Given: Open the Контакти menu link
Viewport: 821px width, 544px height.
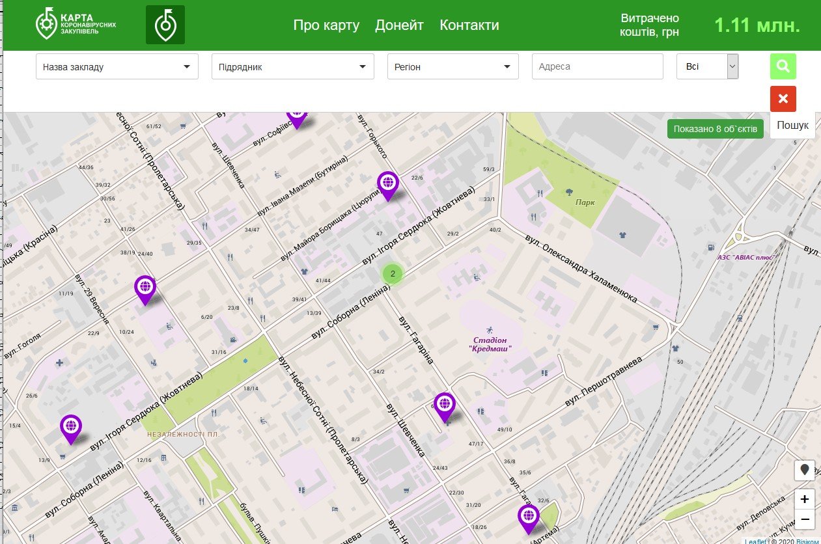Looking at the screenshot, I should click(469, 25).
